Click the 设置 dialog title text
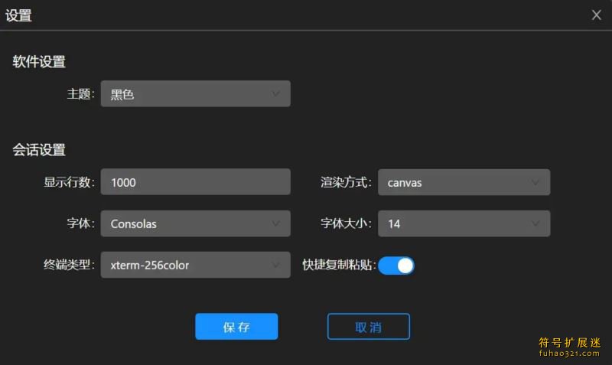 [x=18, y=15]
